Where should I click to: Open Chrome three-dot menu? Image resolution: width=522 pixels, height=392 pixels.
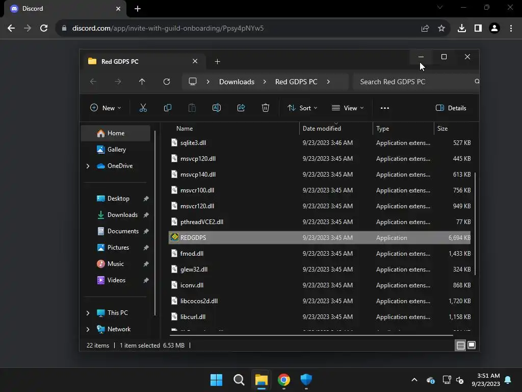pos(511,29)
